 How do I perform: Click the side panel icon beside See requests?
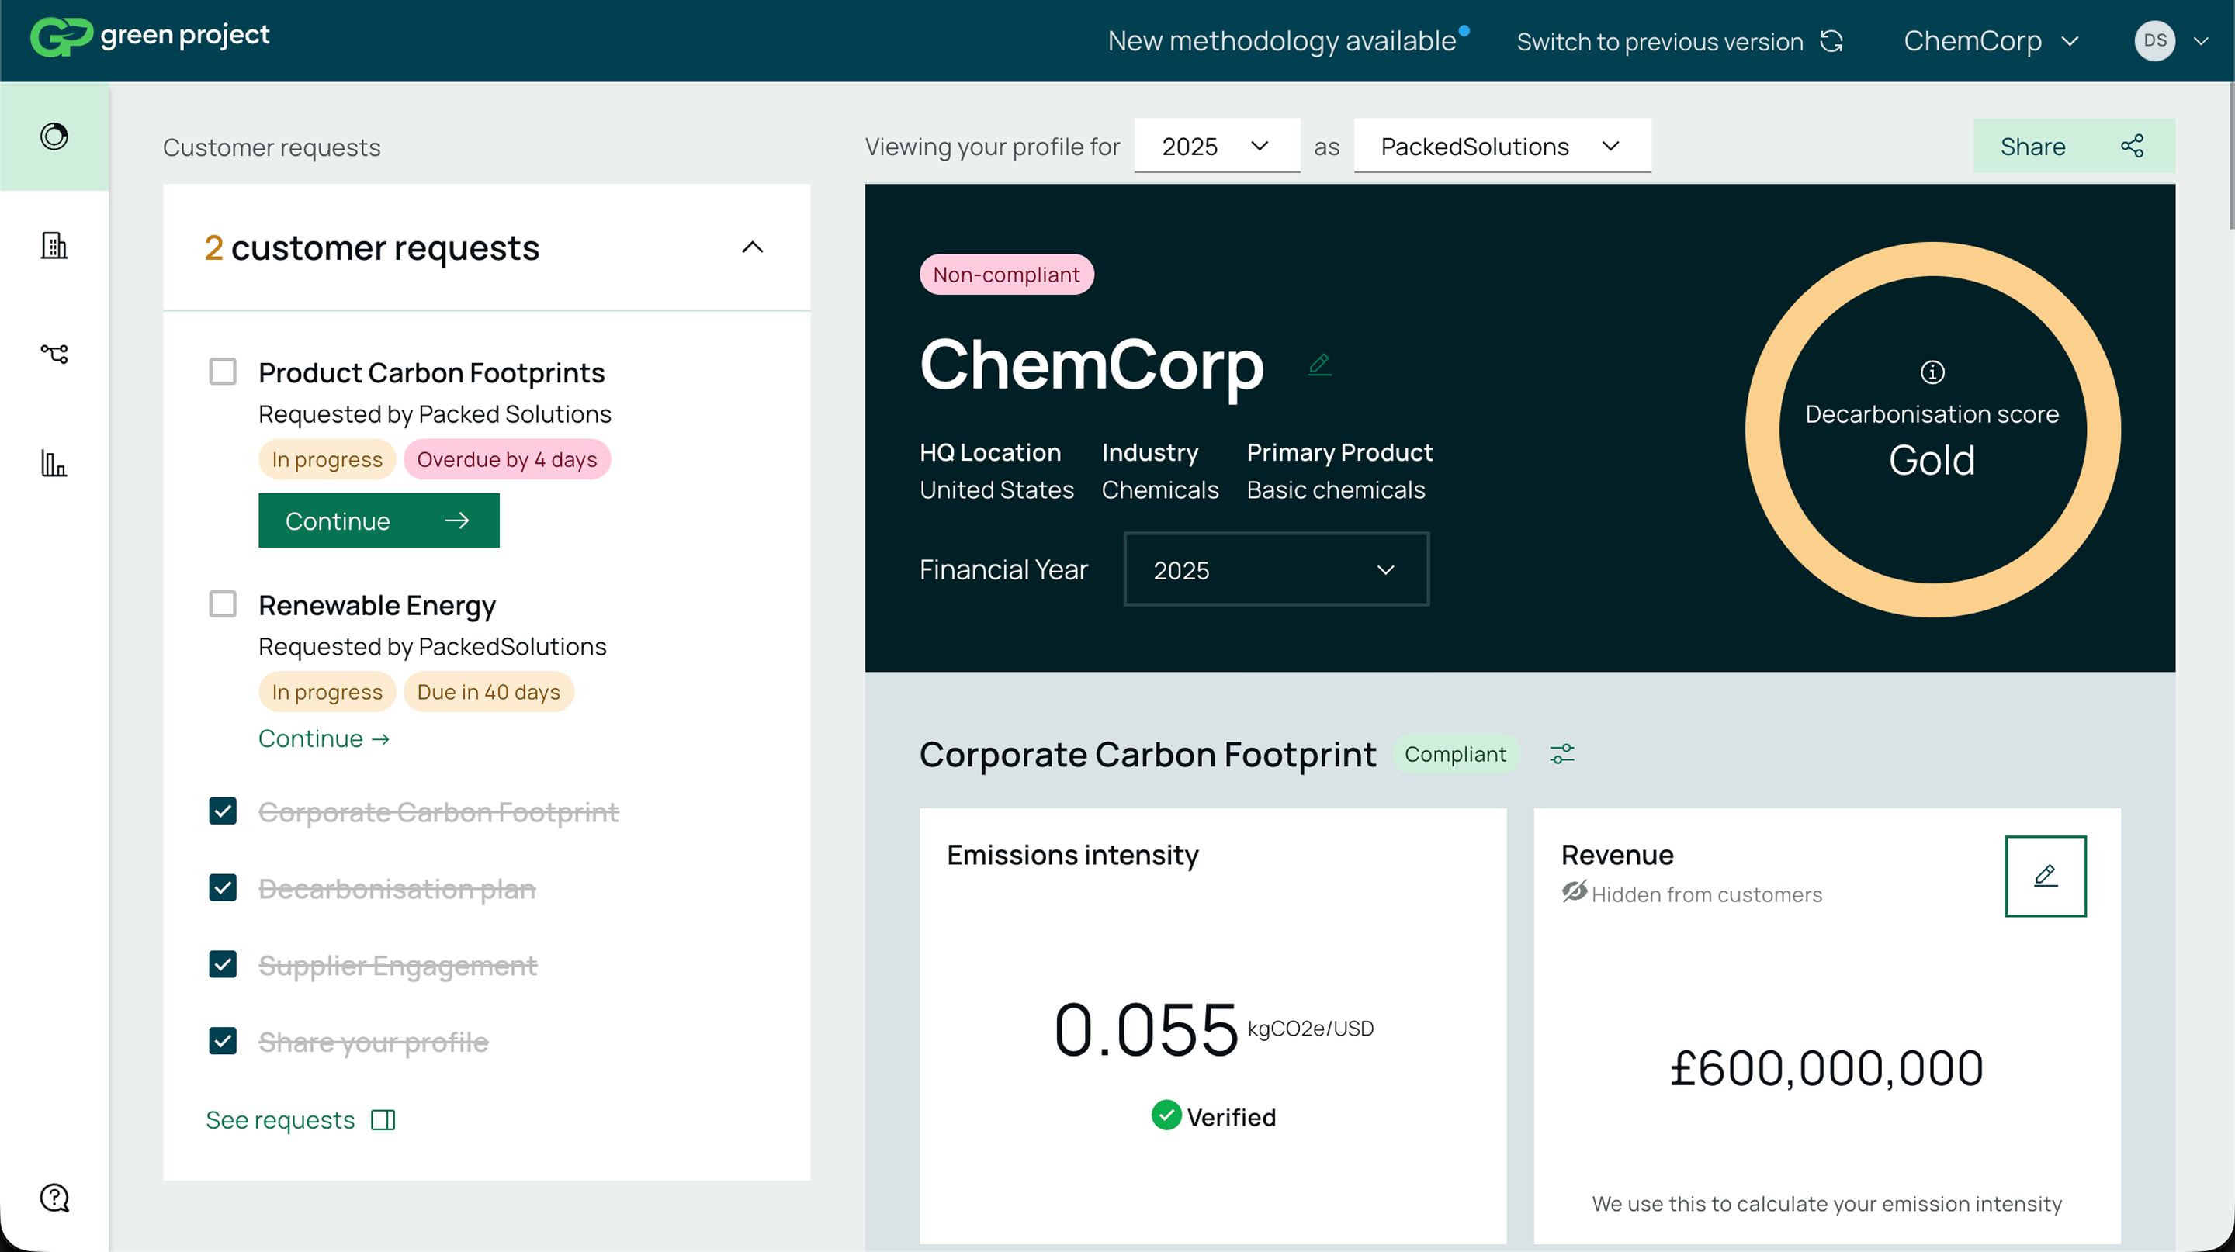click(x=383, y=1120)
